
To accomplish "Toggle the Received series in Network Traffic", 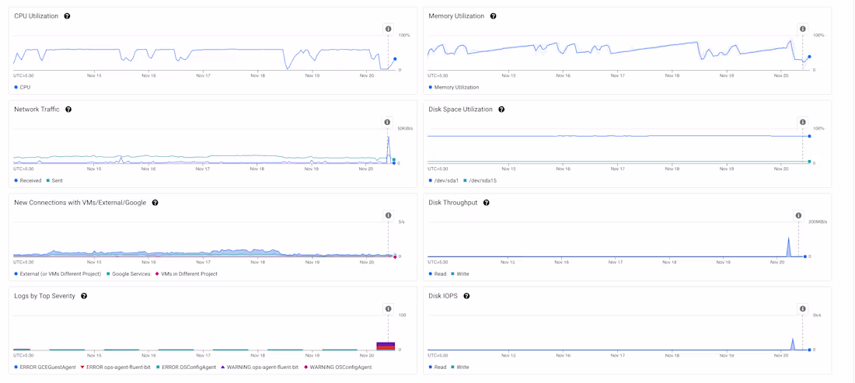I will tap(30, 180).
